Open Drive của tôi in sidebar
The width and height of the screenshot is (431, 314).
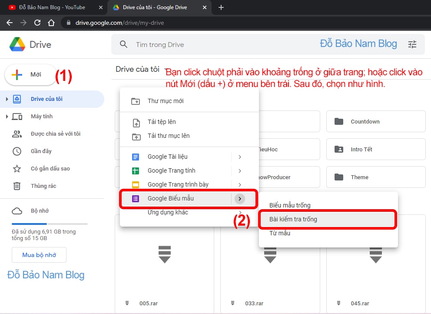pos(52,99)
